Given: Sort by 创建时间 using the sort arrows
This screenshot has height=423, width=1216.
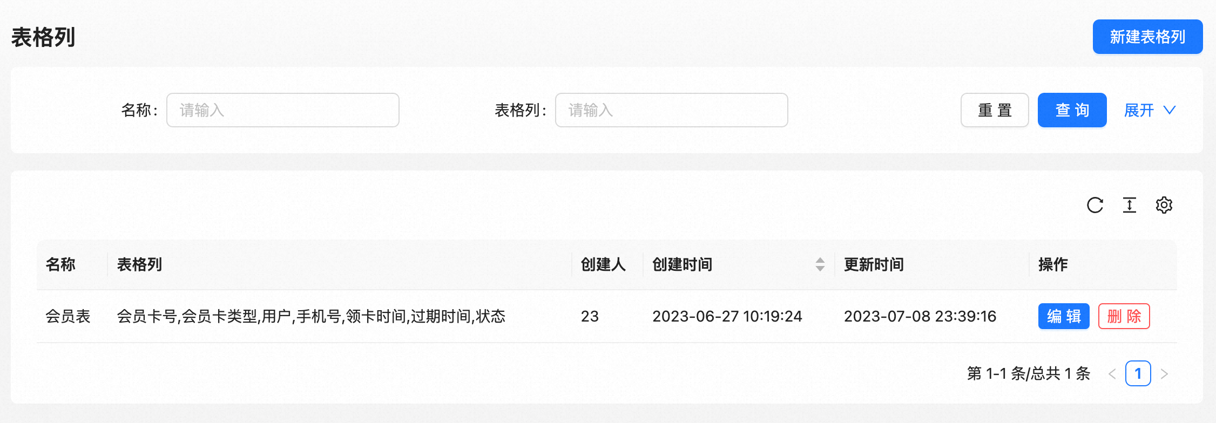Looking at the screenshot, I should [820, 264].
